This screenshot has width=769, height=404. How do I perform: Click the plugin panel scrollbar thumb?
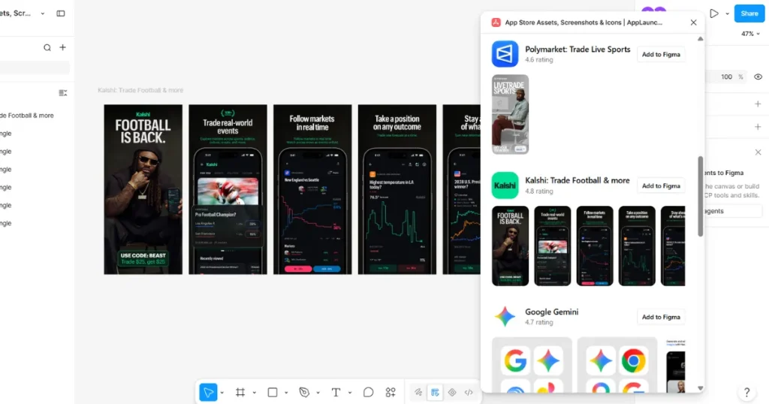701,196
